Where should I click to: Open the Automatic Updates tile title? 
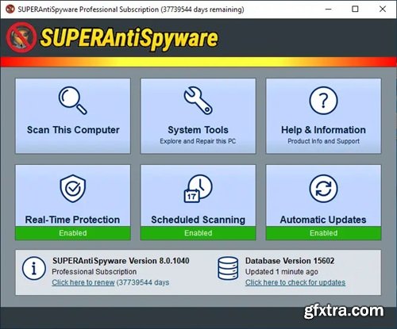(323, 220)
